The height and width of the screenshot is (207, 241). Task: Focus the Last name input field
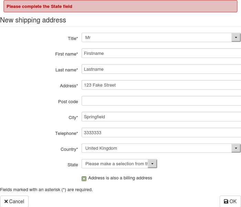pyautogui.click(x=161, y=69)
